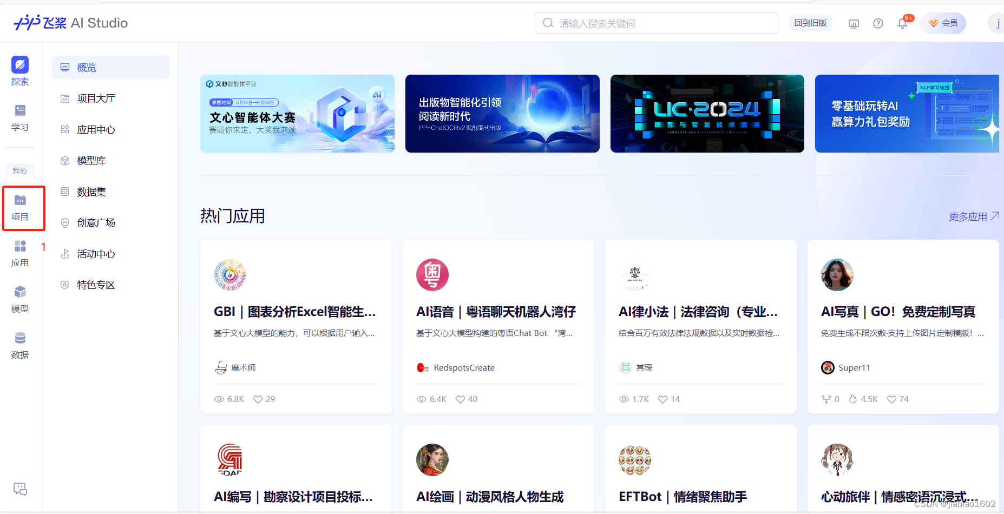Select 数据集 menu item

tap(110, 192)
